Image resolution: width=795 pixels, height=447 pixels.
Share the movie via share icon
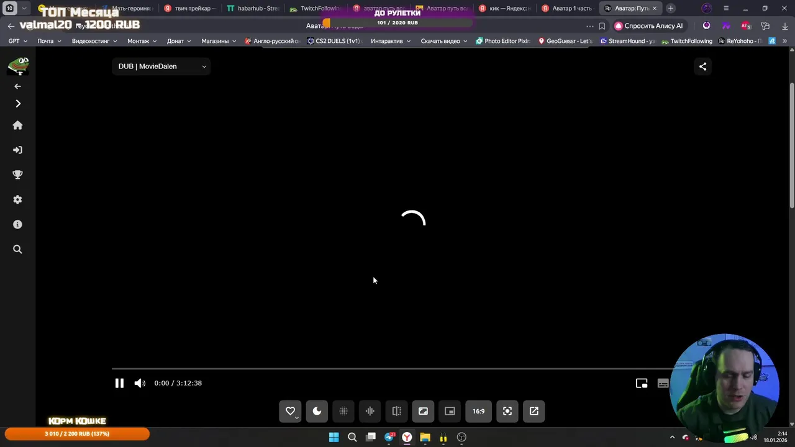[702, 66]
